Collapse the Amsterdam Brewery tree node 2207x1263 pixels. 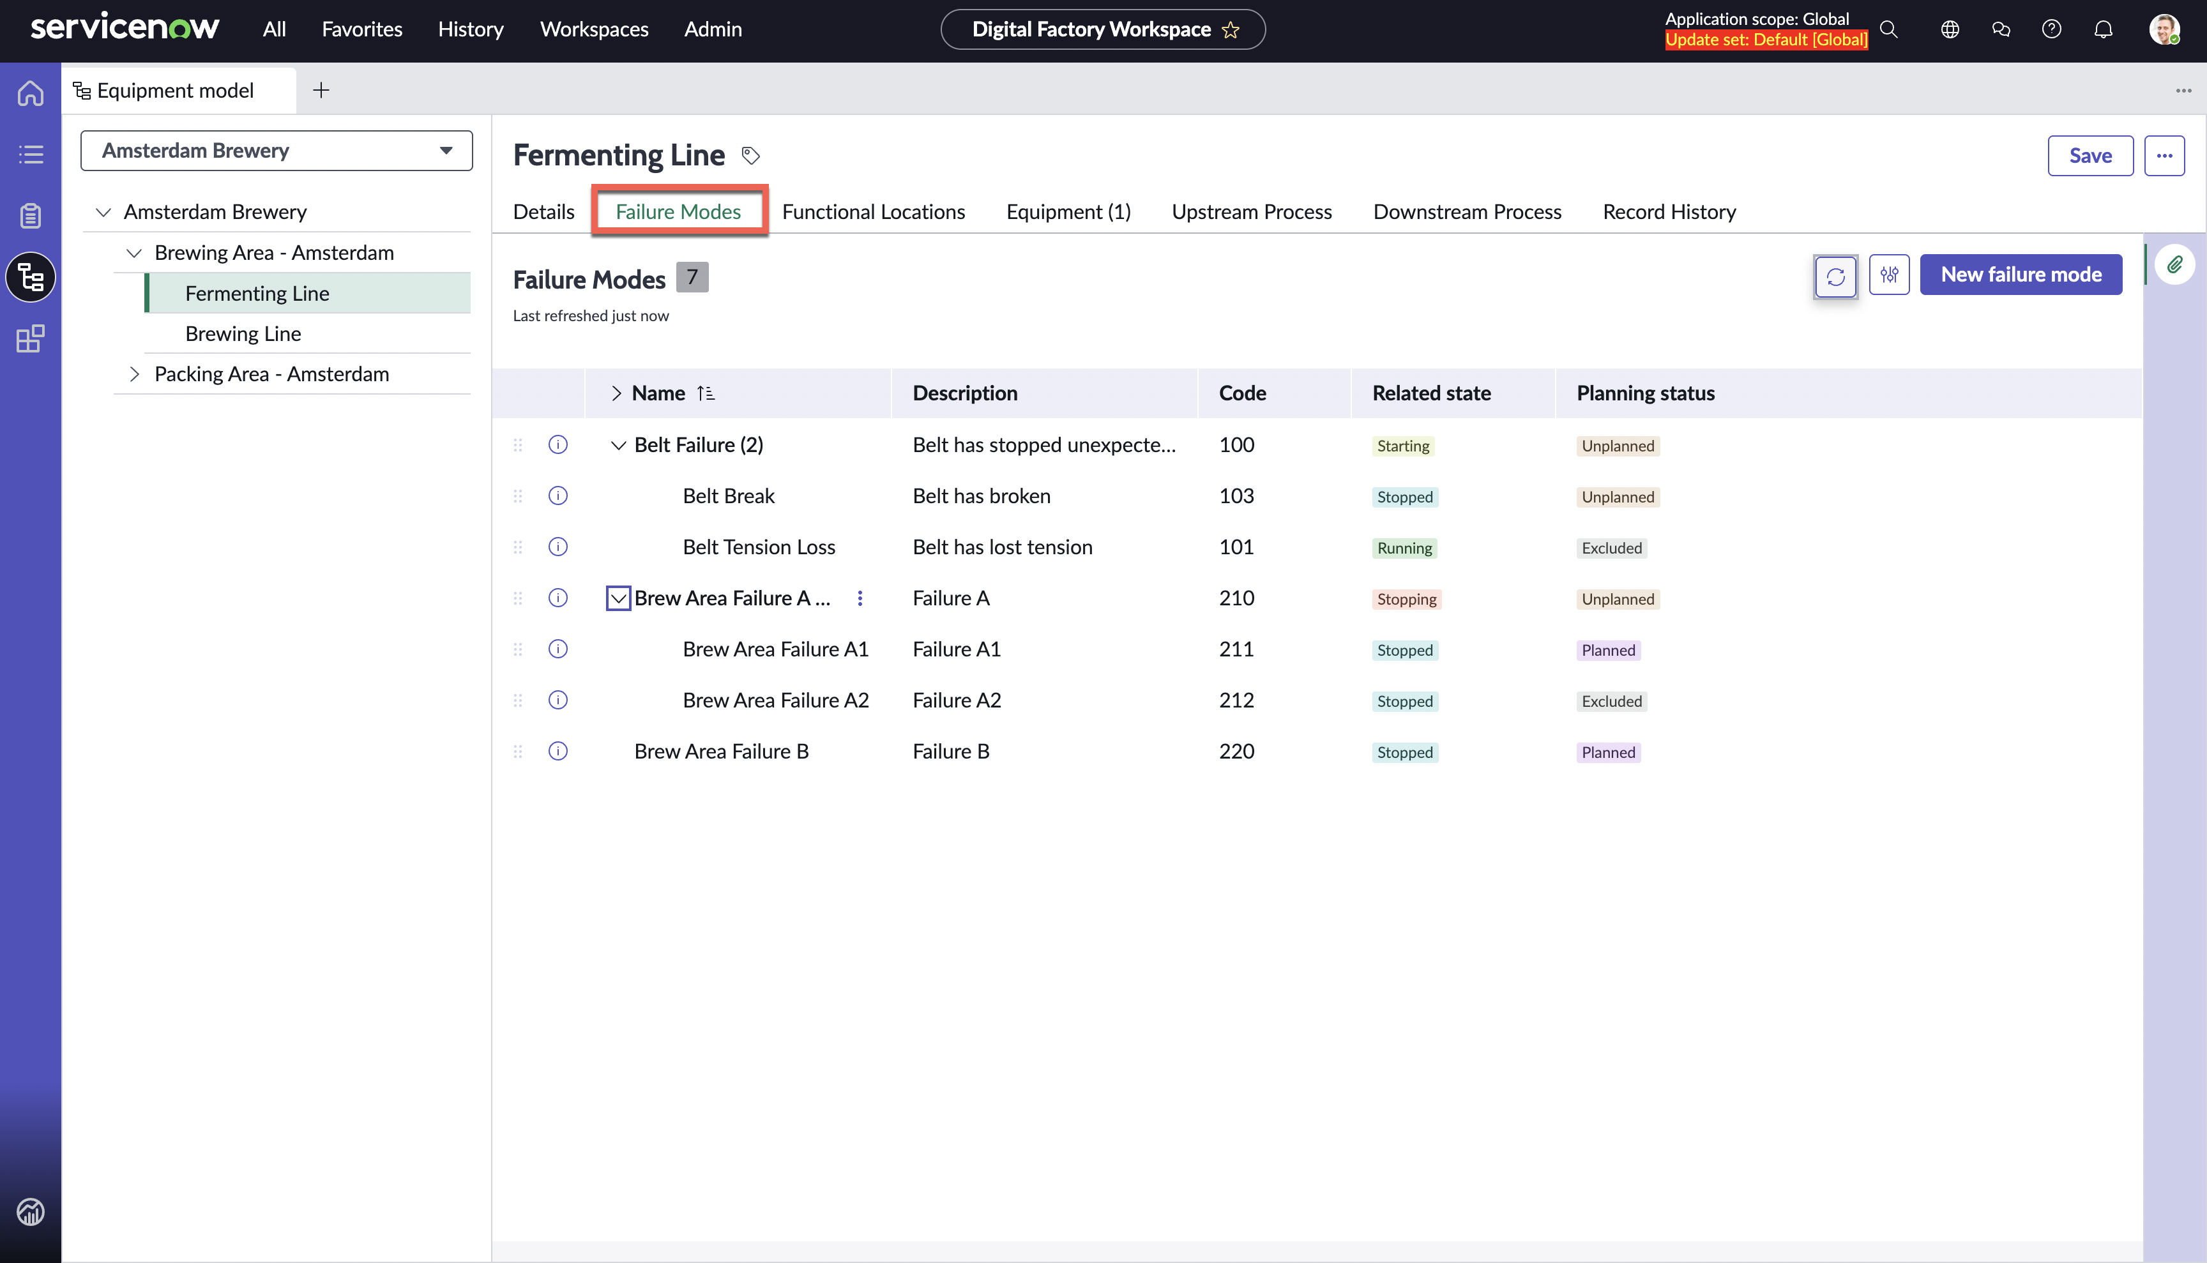(x=103, y=213)
